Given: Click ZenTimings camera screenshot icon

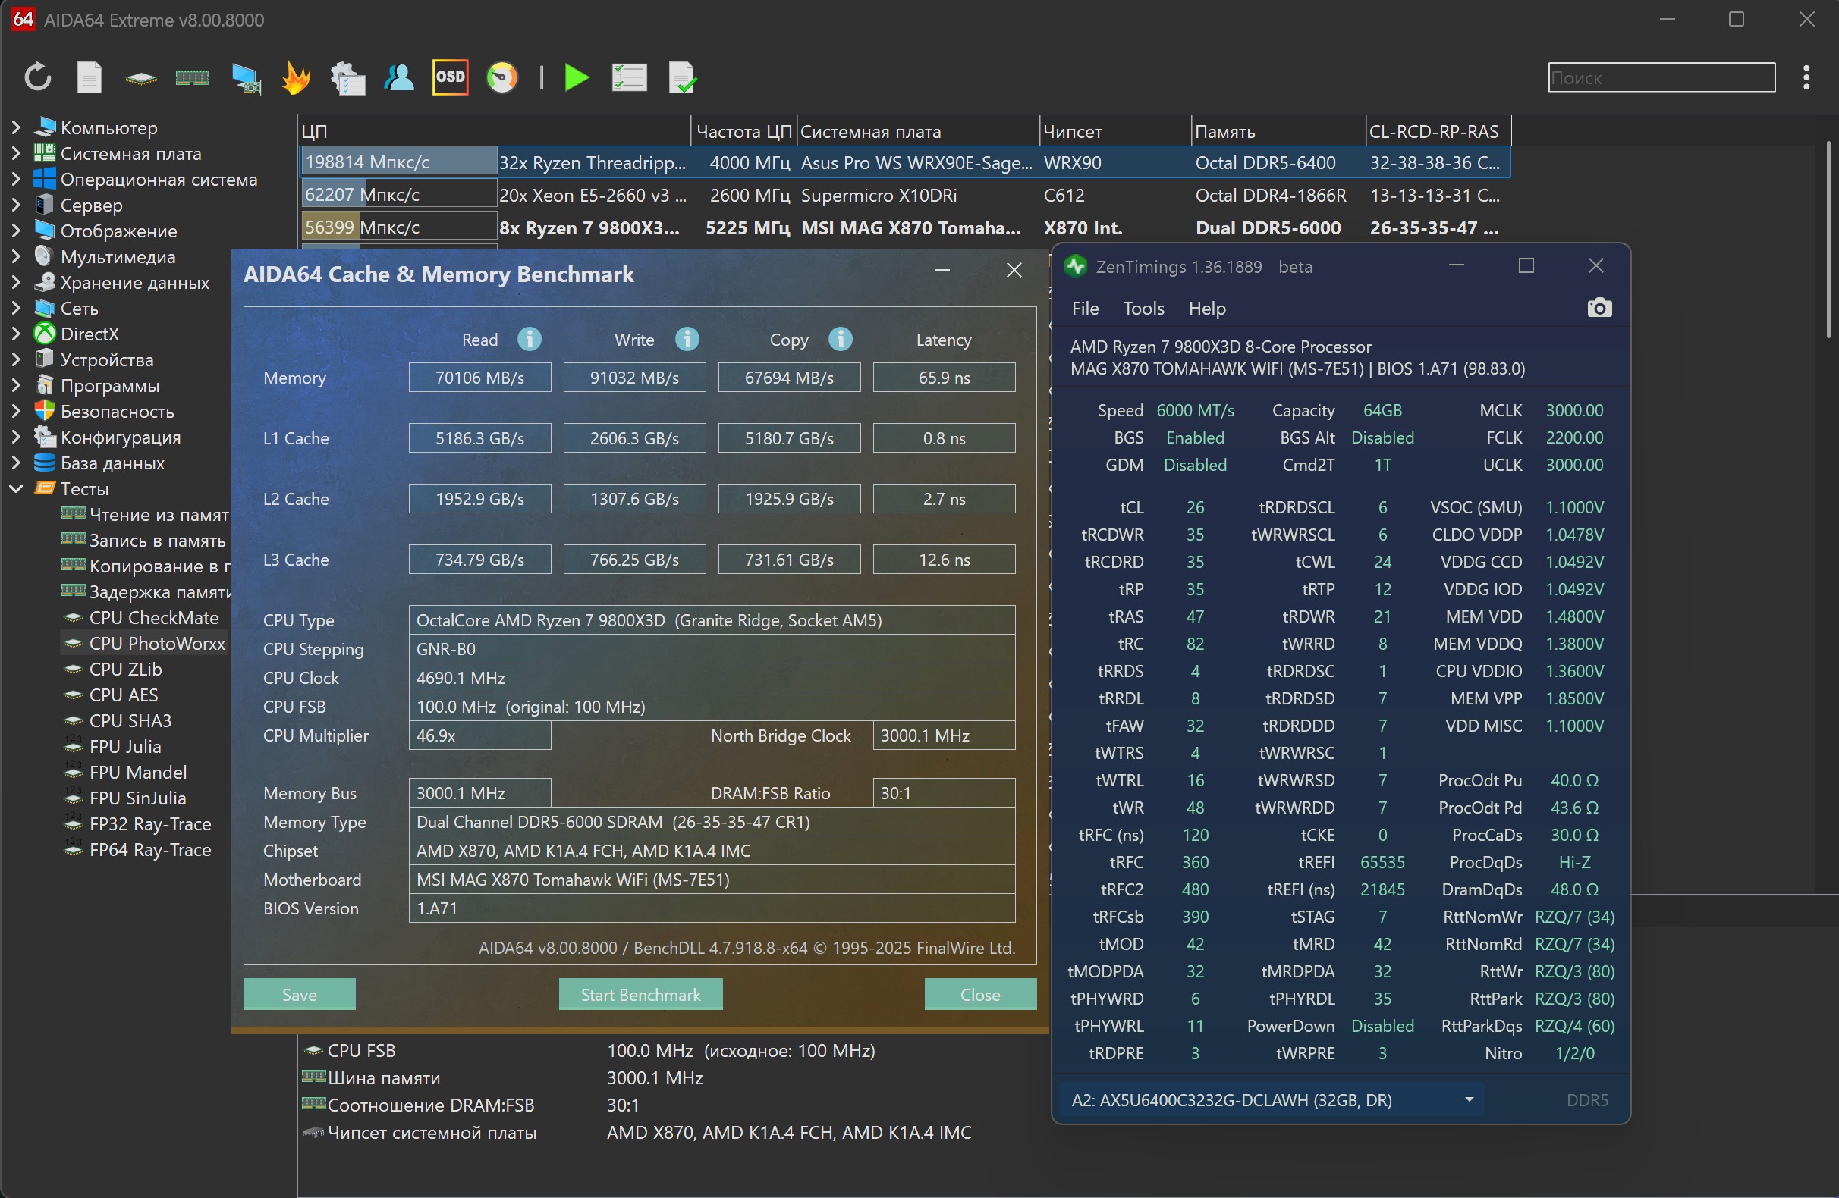Looking at the screenshot, I should pyautogui.click(x=1599, y=308).
